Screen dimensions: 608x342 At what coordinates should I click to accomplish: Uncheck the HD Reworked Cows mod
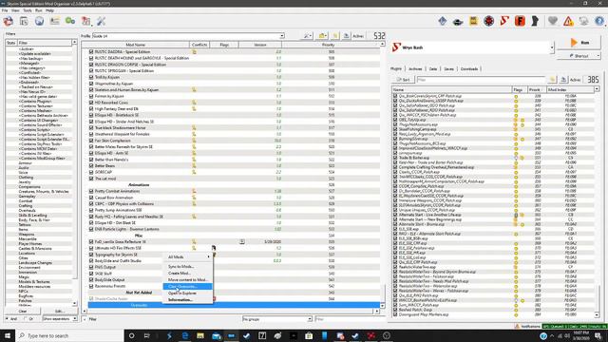click(x=91, y=103)
